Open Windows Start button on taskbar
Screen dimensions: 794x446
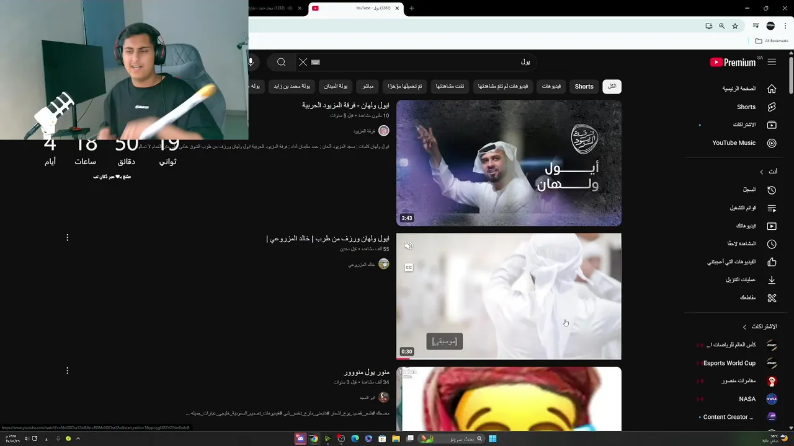coord(493,439)
